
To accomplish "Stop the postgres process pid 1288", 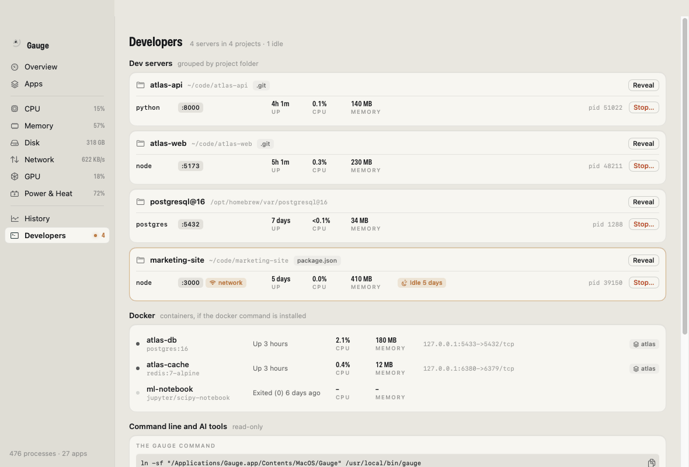I will click(x=643, y=225).
